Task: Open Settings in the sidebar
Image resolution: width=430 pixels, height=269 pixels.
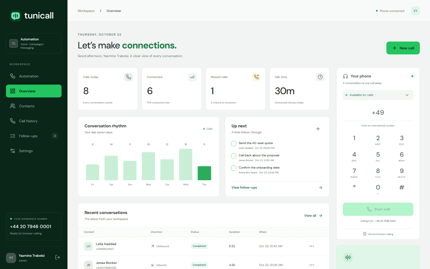Action: click(x=34, y=151)
